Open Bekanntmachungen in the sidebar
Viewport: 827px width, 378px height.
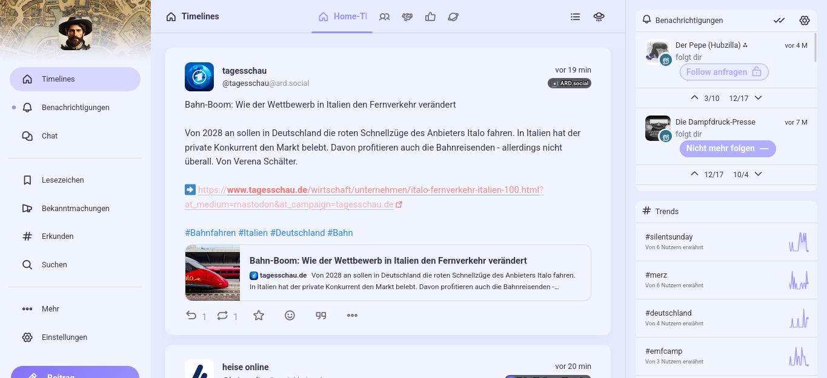75,209
